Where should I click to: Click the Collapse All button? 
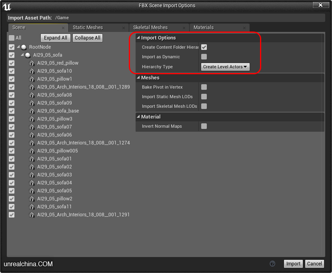(x=88, y=38)
